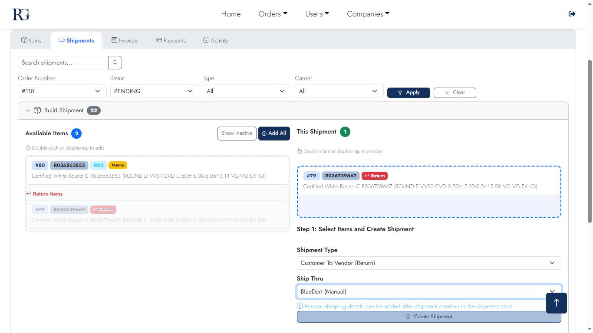
Task: Open the Status dropdown showing PENDING
Action: [x=154, y=91]
